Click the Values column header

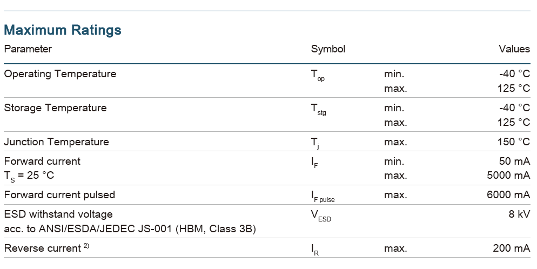[x=514, y=49]
